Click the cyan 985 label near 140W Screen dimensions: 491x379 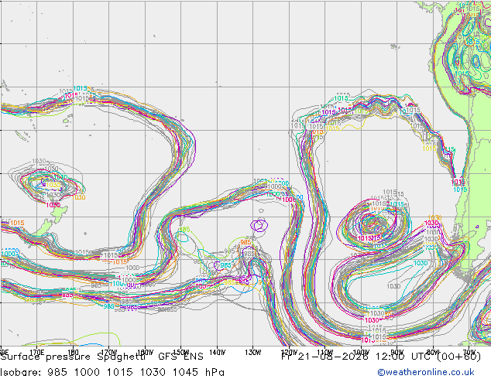pyautogui.click(x=225, y=265)
